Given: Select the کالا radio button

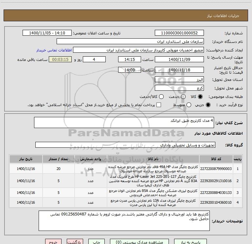Looking at the screenshot, I should tap(200, 97).
